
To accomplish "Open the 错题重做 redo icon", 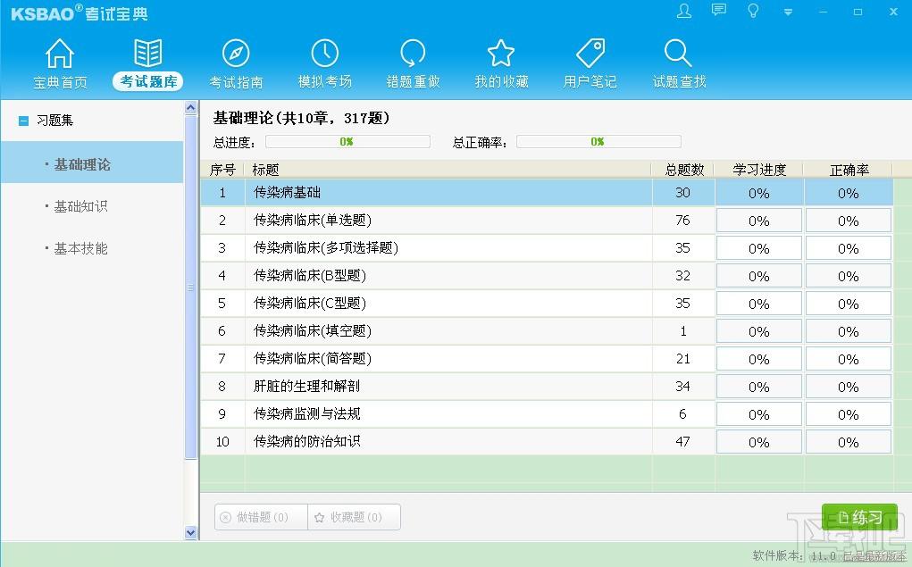I will coord(413,54).
